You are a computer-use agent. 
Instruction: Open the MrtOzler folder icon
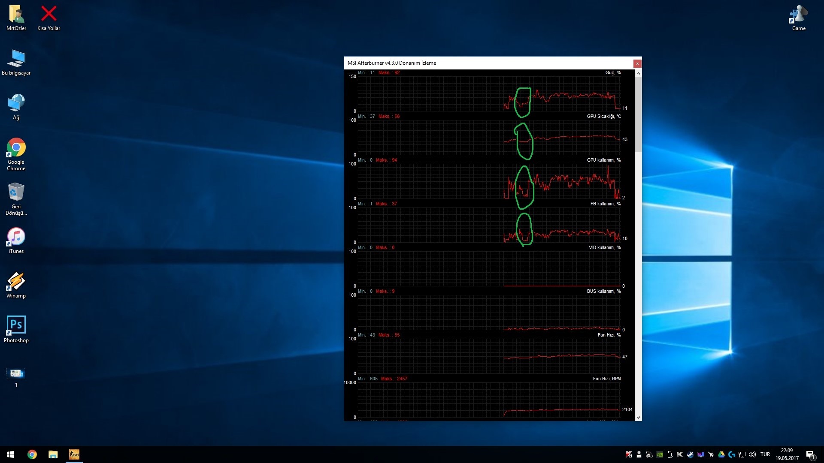[x=16, y=18]
